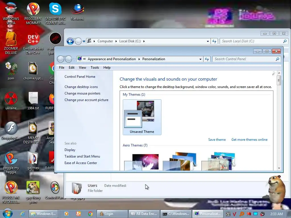
Task: Click the red flag tray icon
Action: (249, 214)
